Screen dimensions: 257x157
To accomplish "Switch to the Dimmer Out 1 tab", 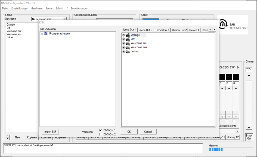I will click(x=162, y=30).
